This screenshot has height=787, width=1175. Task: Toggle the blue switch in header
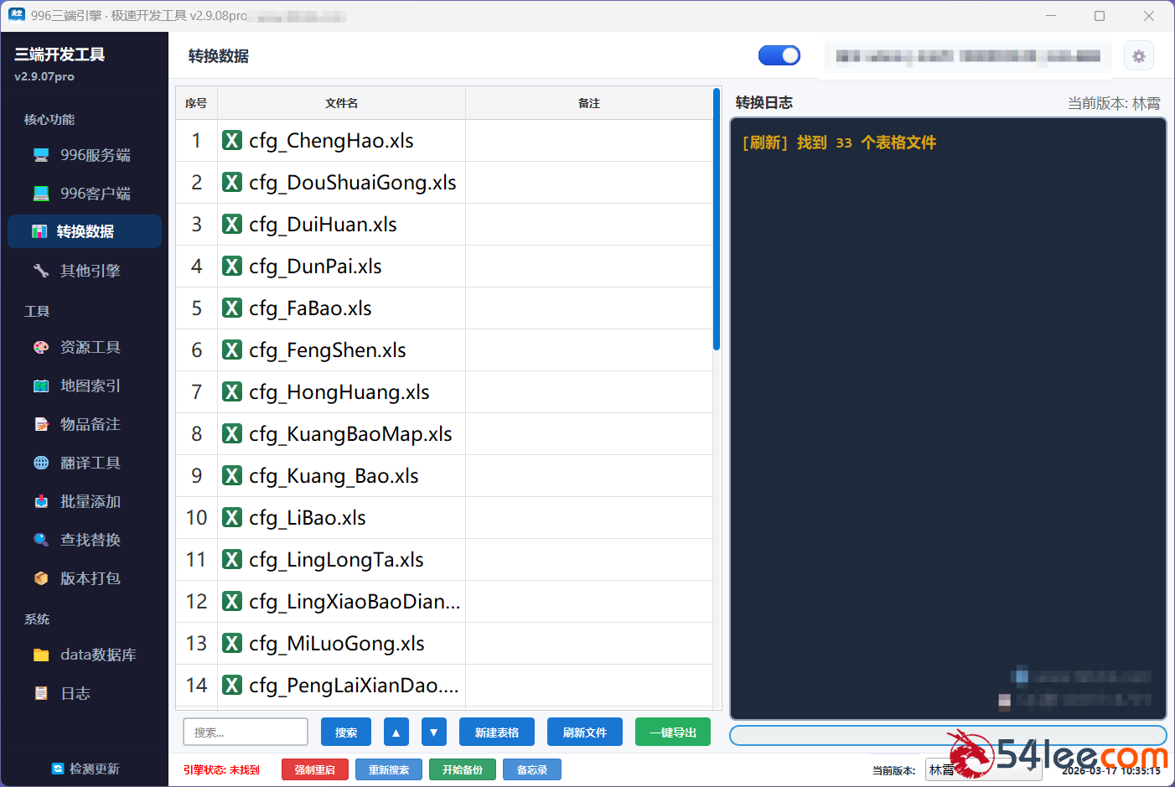(x=779, y=55)
